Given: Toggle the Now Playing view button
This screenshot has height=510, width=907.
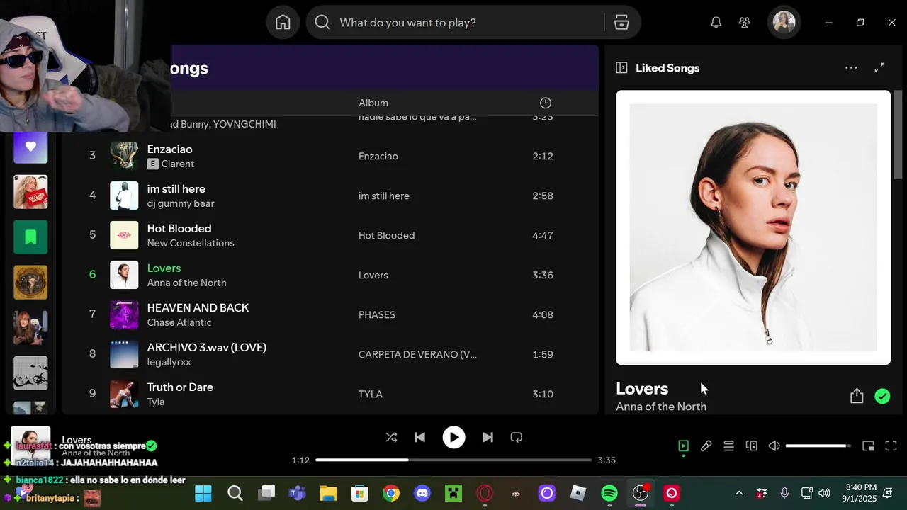Looking at the screenshot, I should click(683, 446).
